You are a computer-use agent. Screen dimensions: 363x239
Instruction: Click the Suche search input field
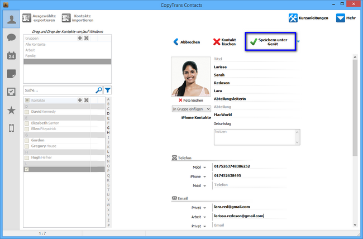point(59,90)
